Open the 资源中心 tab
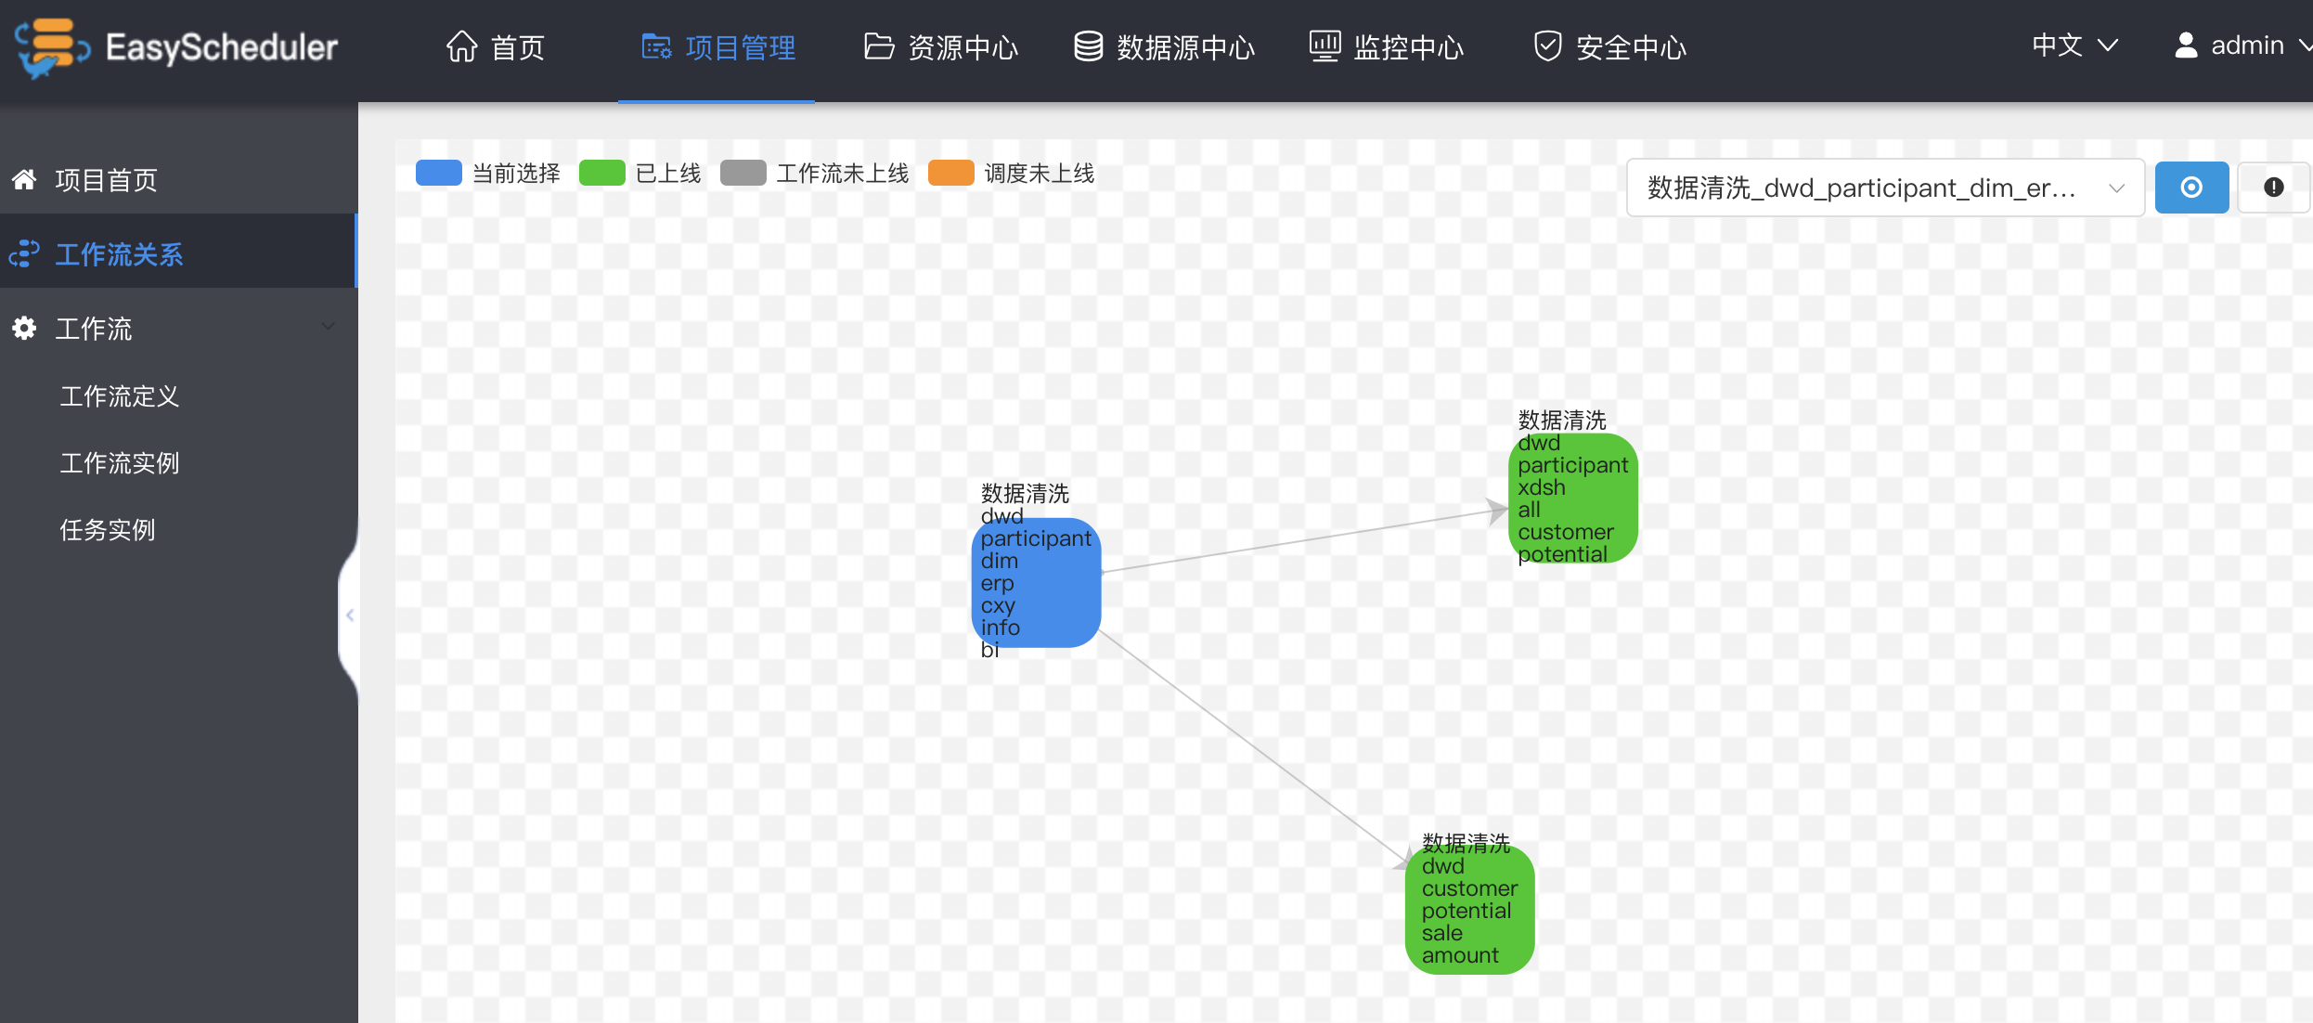This screenshot has height=1023, width=2313. [x=941, y=47]
